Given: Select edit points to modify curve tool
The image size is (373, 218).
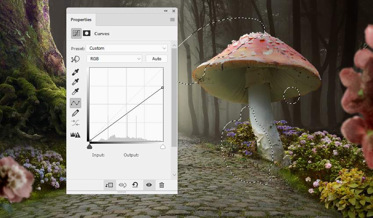Looking at the screenshot, I should [x=75, y=103].
